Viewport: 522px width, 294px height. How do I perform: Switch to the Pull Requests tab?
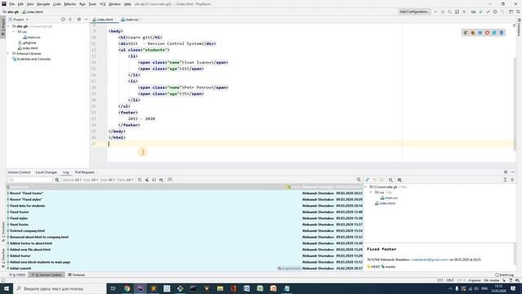85,172
